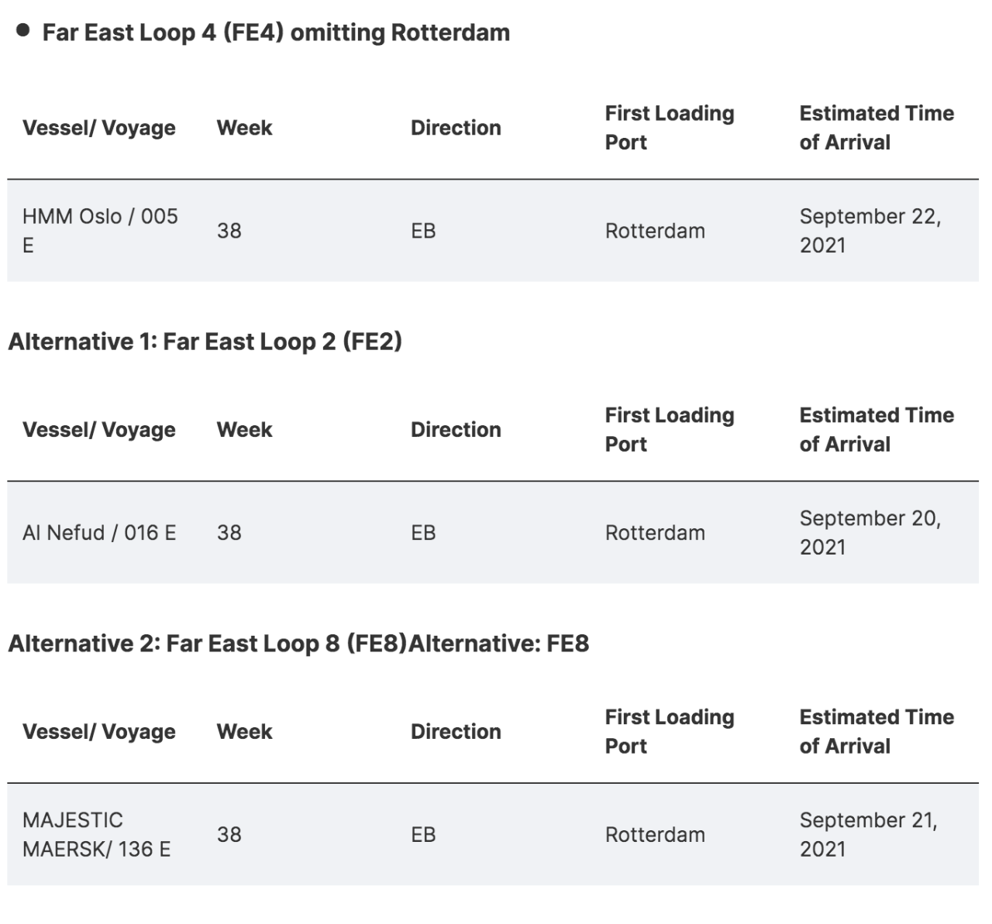Screen dimensions: 992x924
Task: Click 'Rotterdam' in the HMM Oslo row
Action: click(x=655, y=231)
